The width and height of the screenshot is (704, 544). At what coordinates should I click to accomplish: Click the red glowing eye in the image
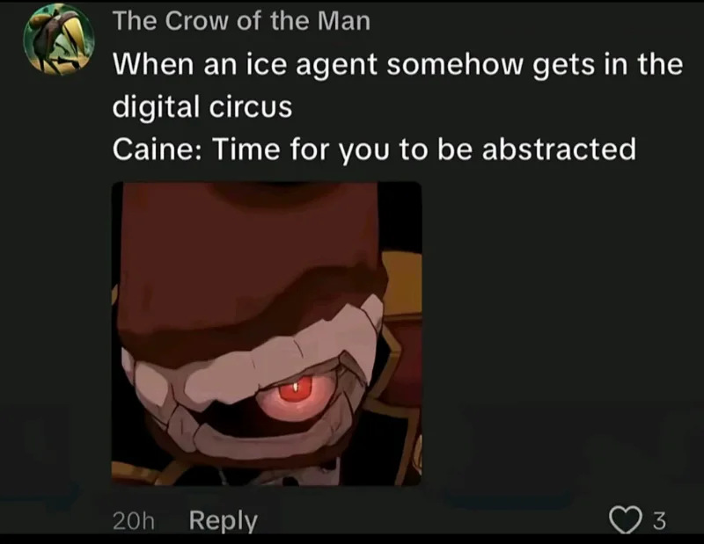[x=296, y=391]
